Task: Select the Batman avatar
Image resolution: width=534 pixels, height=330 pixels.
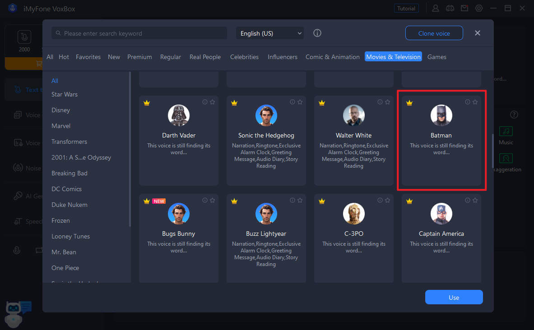Action: tap(441, 115)
